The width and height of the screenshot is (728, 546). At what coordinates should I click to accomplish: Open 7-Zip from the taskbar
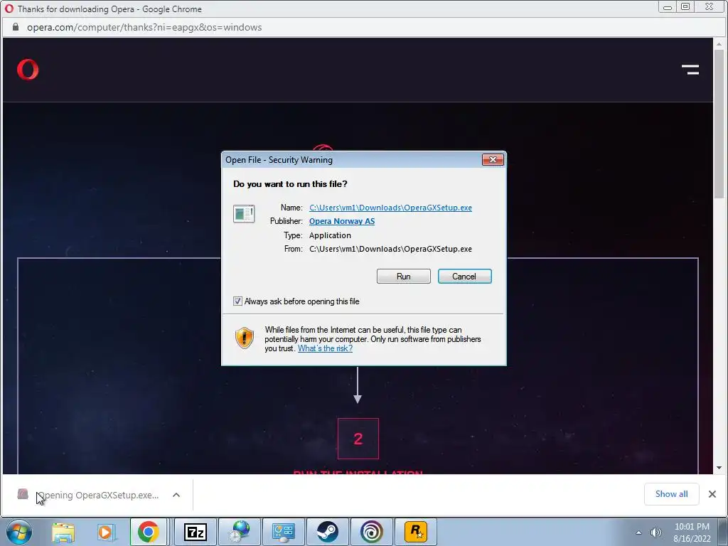coord(195,532)
